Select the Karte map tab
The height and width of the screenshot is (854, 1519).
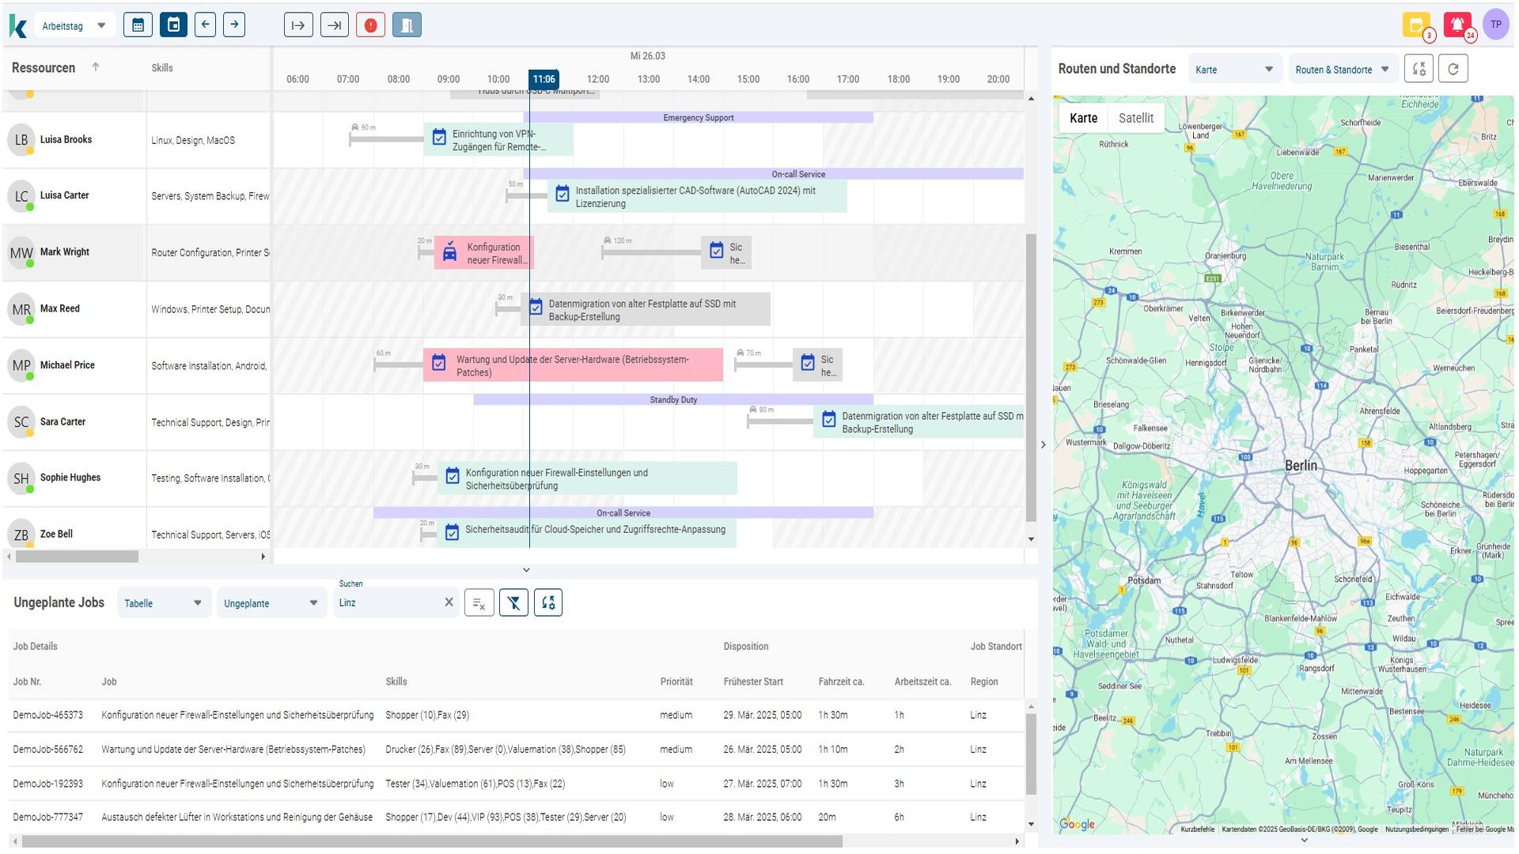click(1083, 118)
